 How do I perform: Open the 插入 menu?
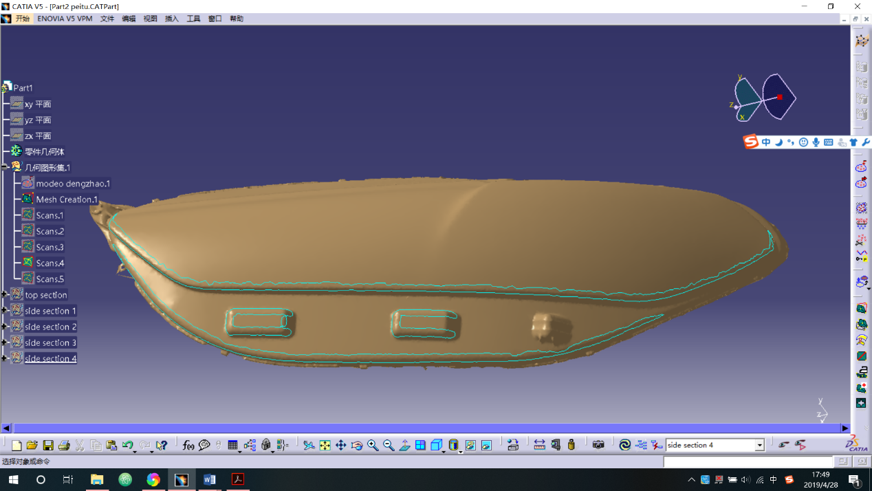[172, 19]
